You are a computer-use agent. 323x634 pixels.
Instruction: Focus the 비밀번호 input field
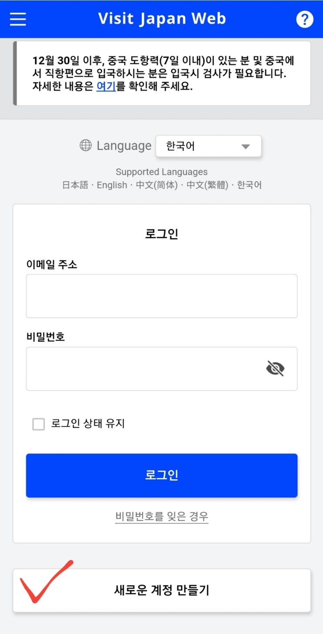(x=143, y=369)
